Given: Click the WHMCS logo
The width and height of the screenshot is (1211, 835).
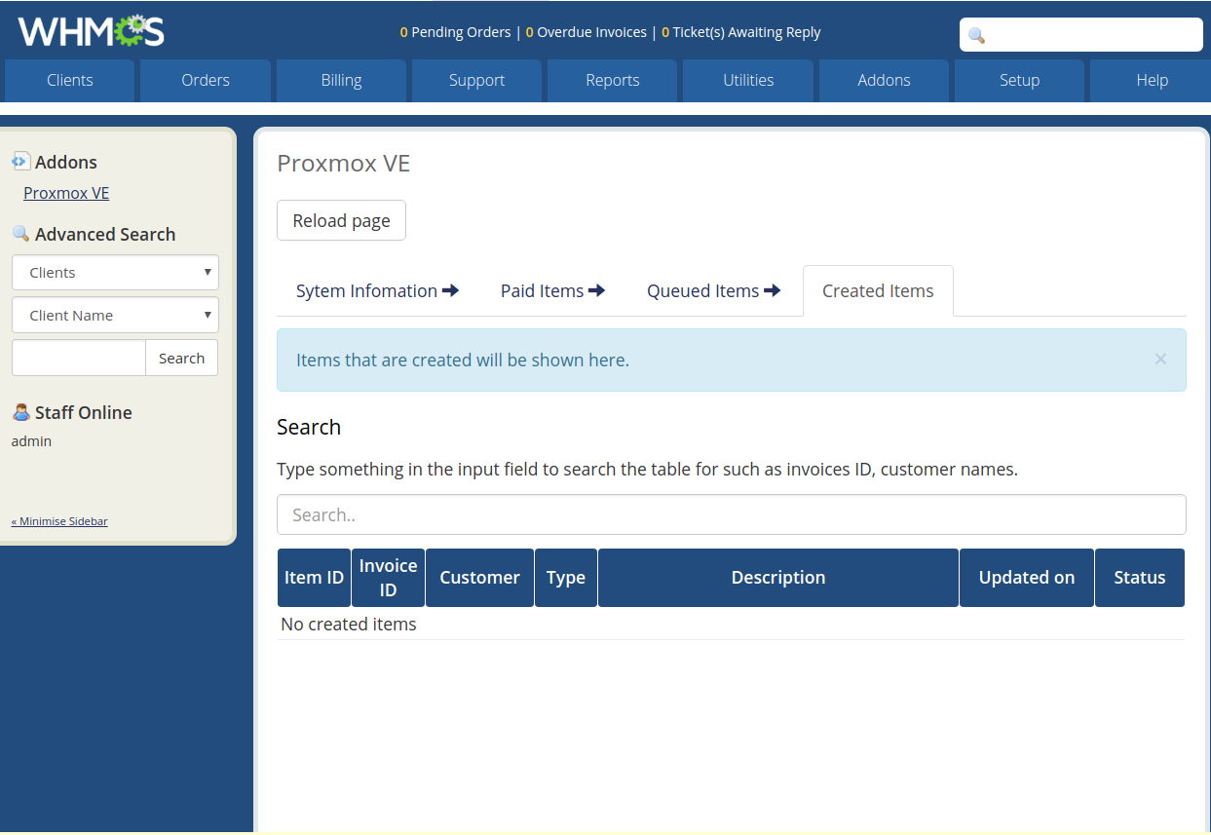Looking at the screenshot, I should [91, 31].
